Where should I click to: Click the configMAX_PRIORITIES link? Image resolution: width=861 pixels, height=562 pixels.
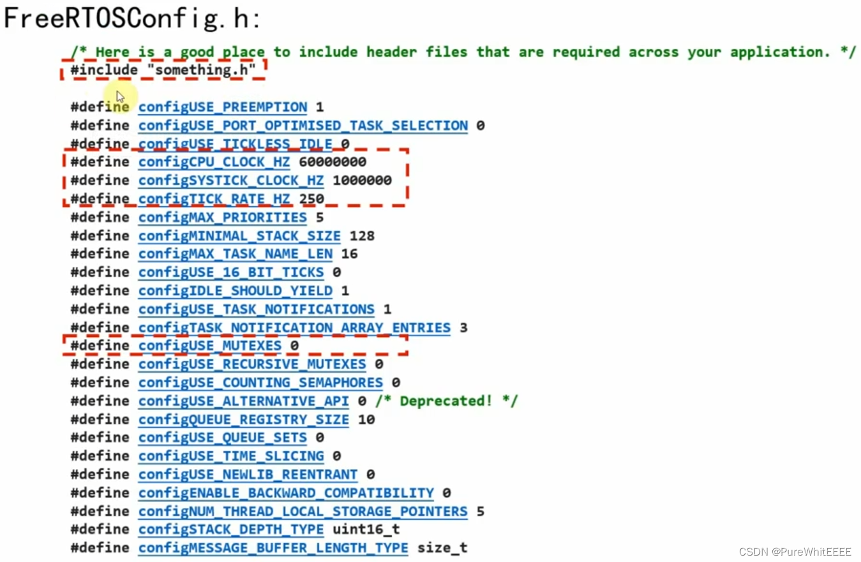223,218
